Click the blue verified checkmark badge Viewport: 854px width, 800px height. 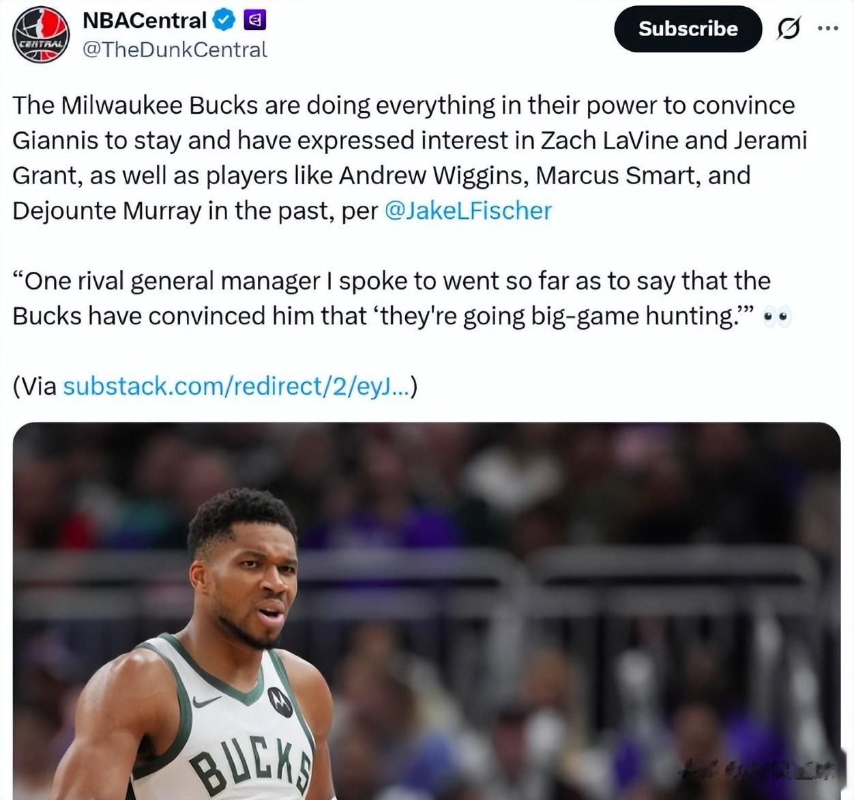pos(224,20)
